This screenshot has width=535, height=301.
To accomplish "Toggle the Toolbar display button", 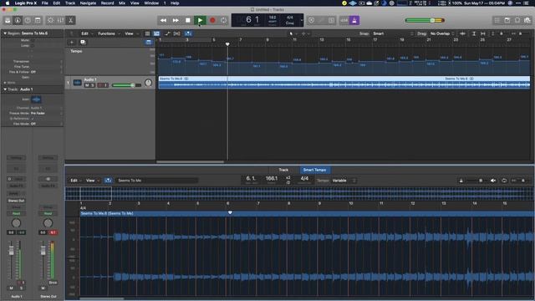I will 38,20.
